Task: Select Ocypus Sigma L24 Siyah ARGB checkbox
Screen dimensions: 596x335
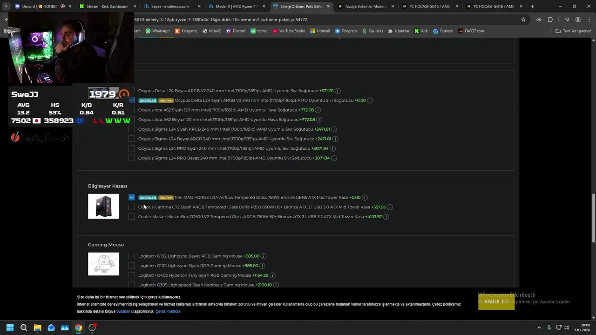Action: (x=132, y=129)
